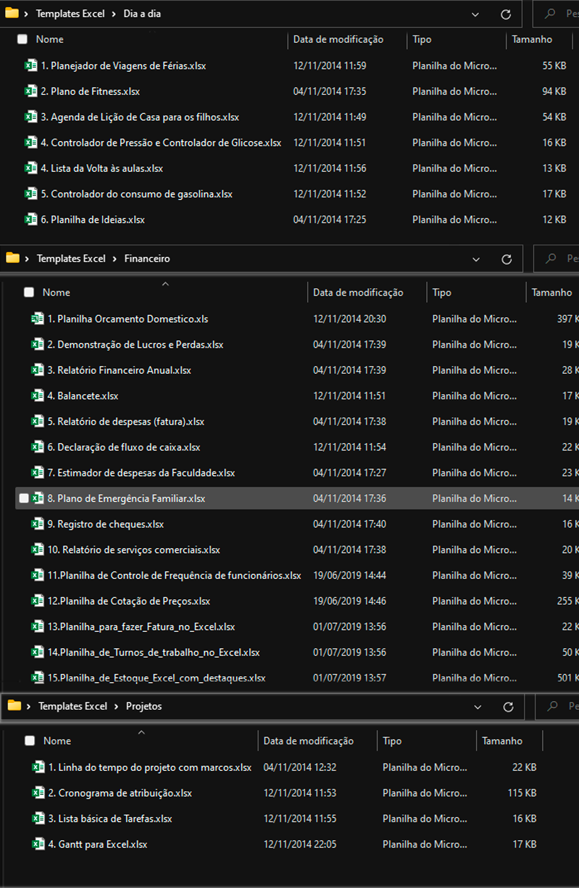Check the box on 8. Plano de Emergência Familiar row

[24, 497]
